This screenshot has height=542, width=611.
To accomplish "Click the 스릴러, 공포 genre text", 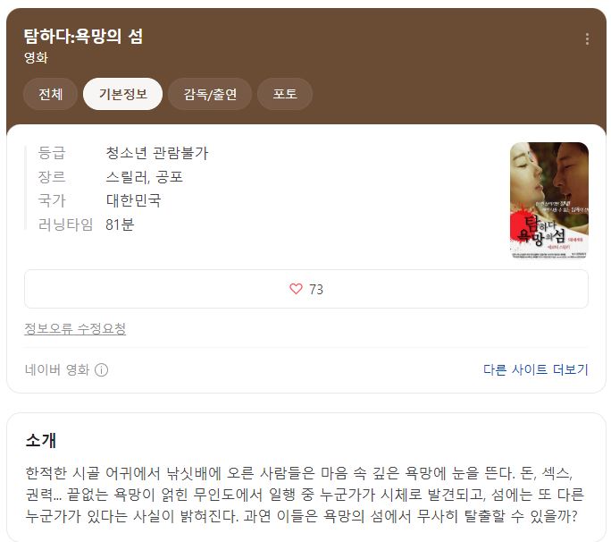I will point(144,177).
